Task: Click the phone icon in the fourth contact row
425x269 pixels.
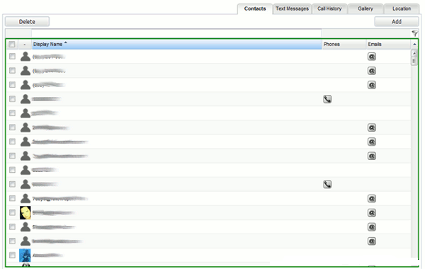Action: click(x=327, y=99)
